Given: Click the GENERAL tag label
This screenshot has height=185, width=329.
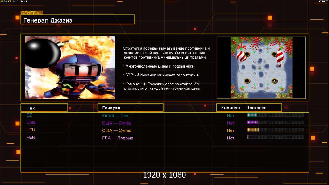Looking at the screenshot, I should (31, 13).
